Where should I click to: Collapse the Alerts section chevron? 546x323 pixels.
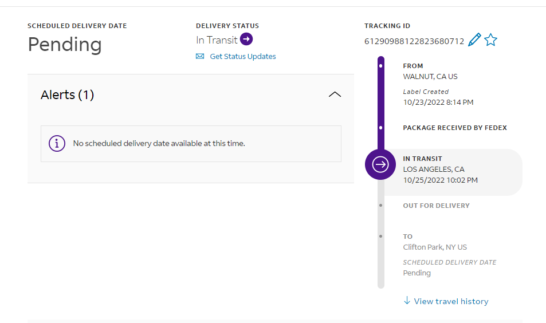(x=335, y=94)
